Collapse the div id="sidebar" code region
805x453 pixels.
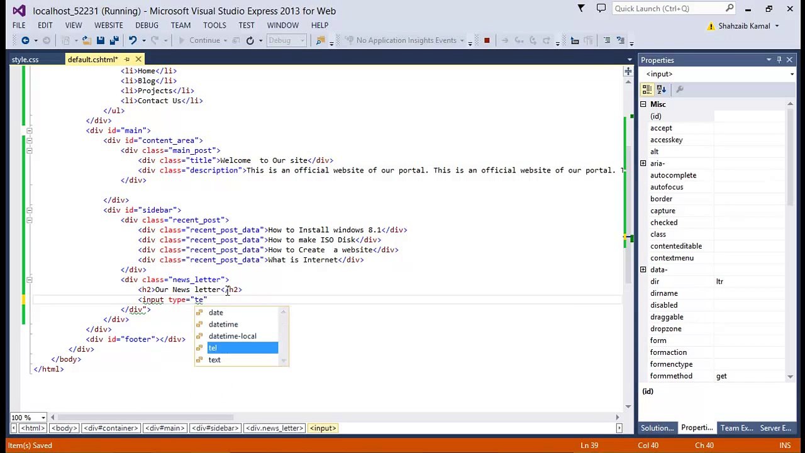pyautogui.click(x=29, y=210)
